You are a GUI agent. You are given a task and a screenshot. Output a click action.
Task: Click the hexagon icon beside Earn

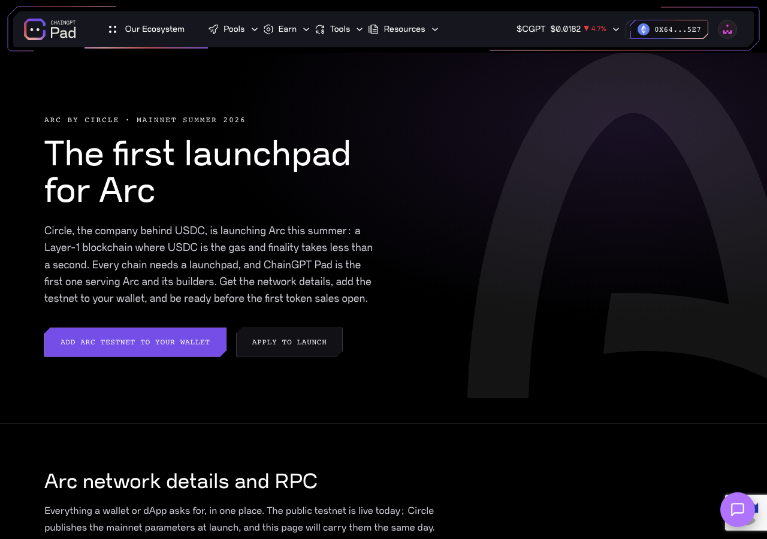(268, 29)
